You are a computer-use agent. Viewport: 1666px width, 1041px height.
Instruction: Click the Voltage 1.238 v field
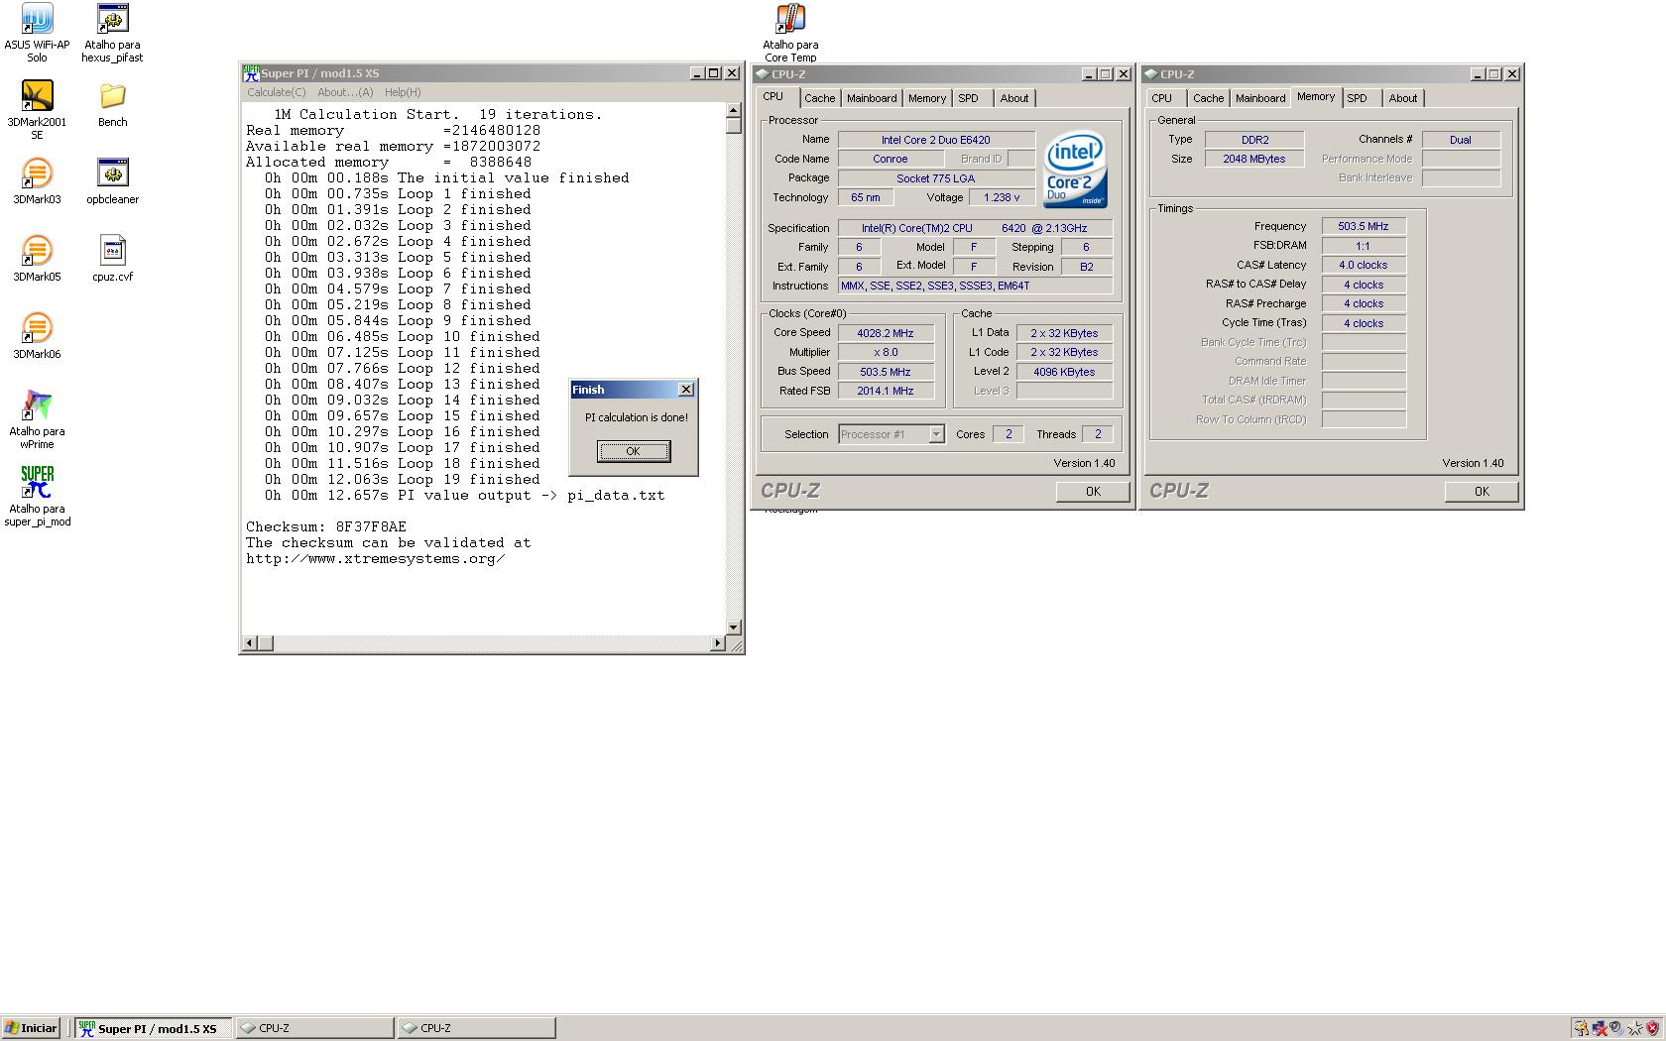[x=1002, y=197]
